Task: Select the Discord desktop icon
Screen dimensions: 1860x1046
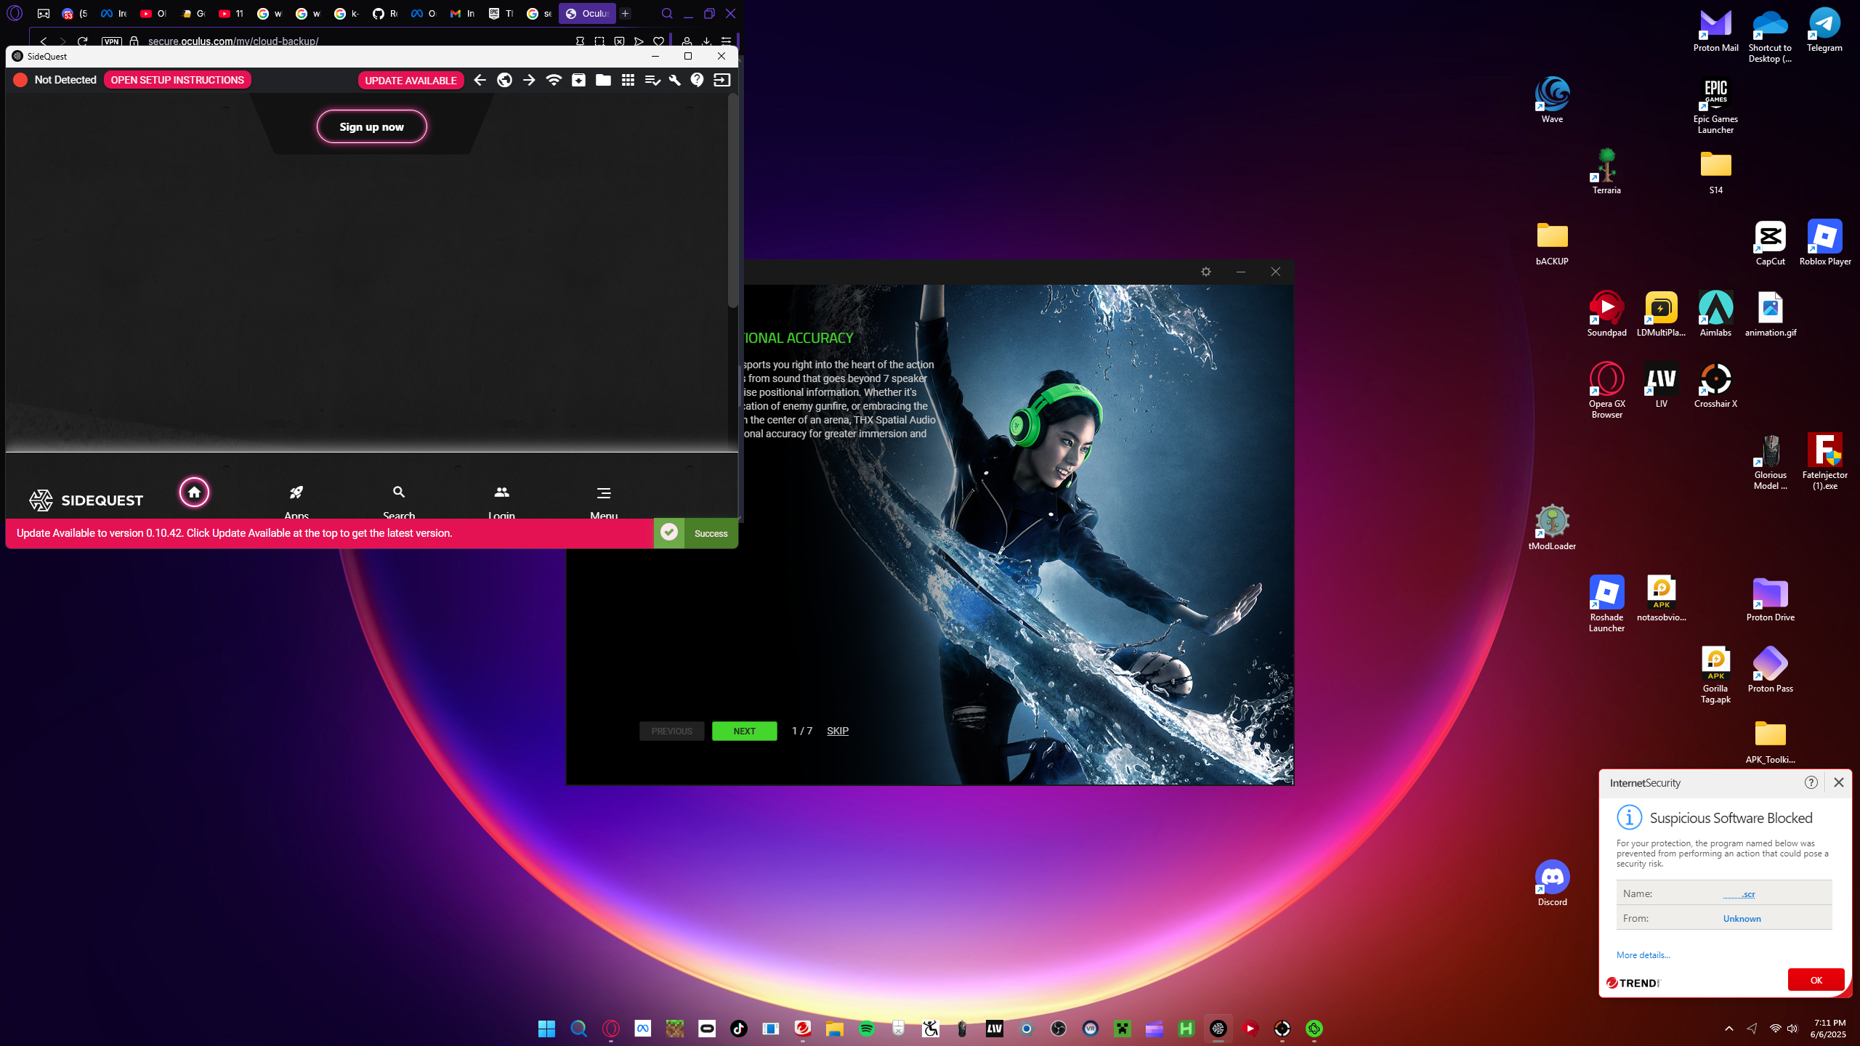Action: [1552, 884]
